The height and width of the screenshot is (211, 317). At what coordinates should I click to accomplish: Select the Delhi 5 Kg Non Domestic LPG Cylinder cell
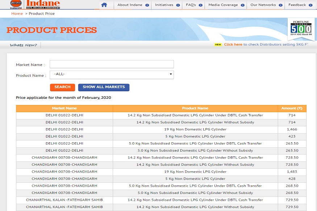195,136
